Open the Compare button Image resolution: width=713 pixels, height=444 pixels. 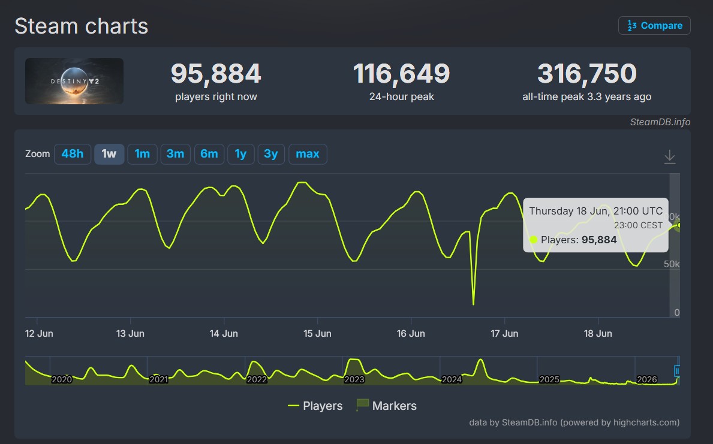tap(654, 25)
